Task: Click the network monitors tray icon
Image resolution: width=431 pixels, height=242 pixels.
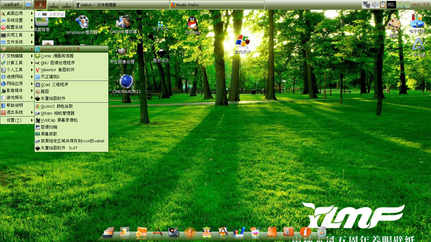Action: (367, 4)
